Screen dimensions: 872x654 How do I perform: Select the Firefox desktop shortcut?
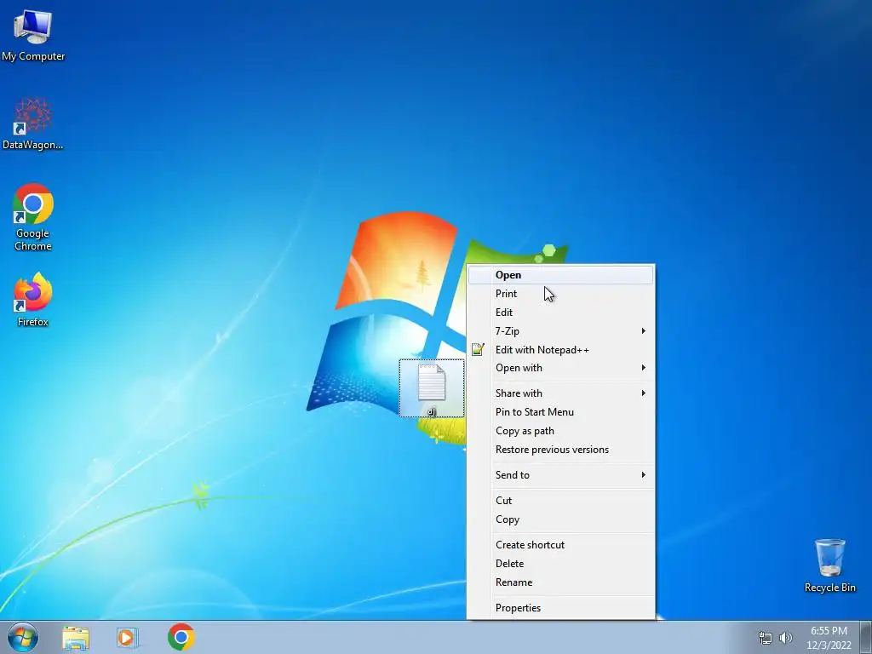33,299
